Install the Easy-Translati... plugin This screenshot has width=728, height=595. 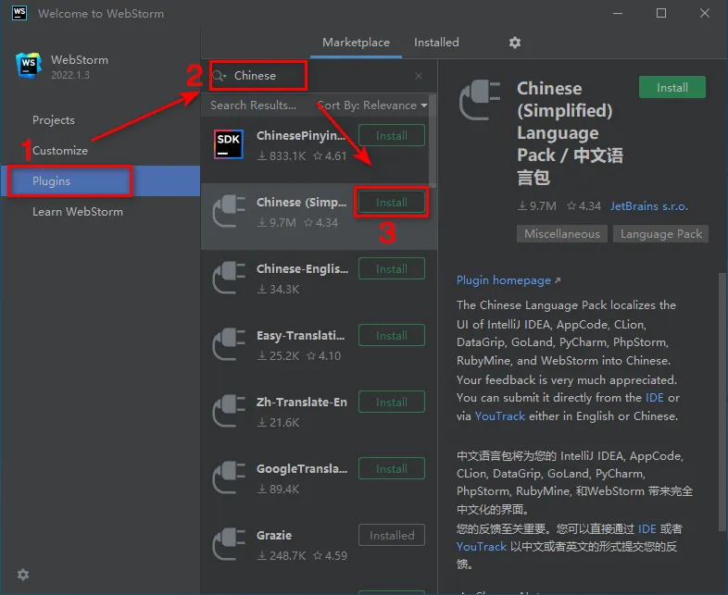(392, 335)
